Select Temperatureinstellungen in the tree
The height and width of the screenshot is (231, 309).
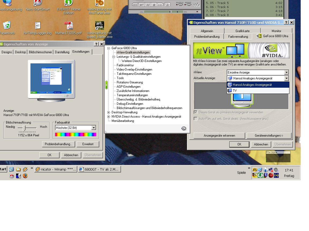132,95
